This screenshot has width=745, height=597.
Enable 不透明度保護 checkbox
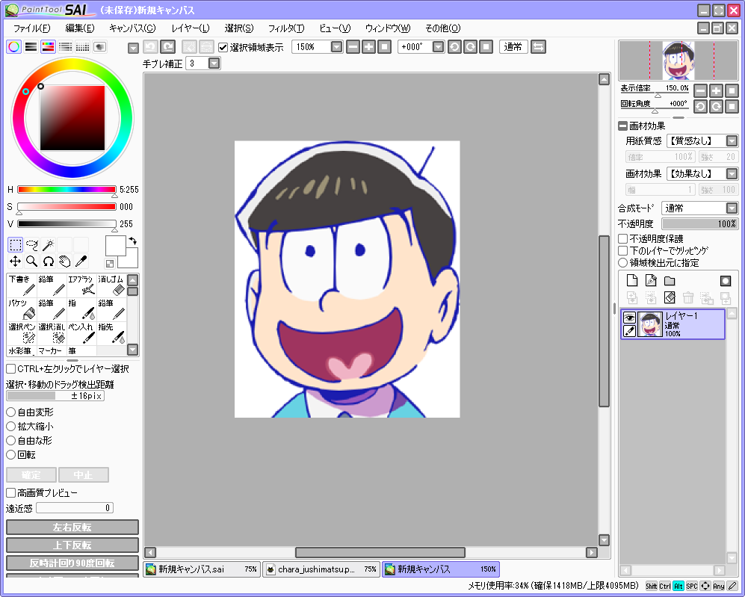click(x=623, y=238)
